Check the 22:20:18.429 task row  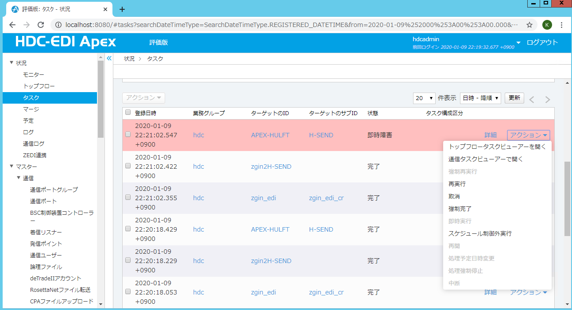tap(128, 229)
